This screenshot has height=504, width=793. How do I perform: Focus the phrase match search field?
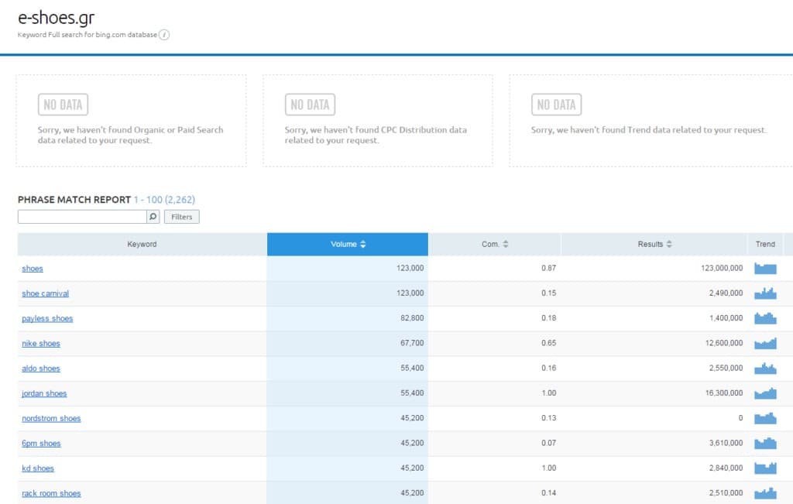81,217
